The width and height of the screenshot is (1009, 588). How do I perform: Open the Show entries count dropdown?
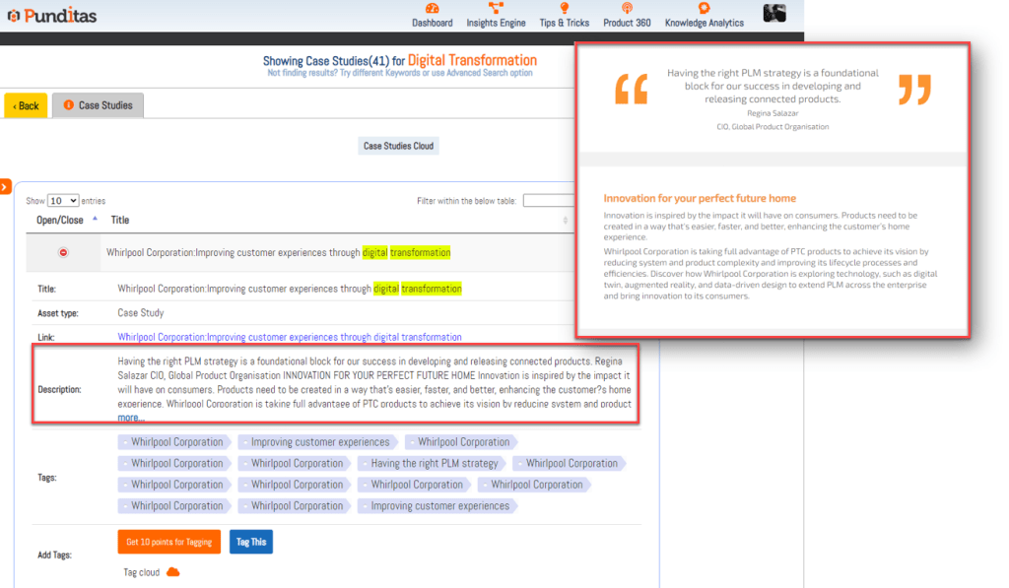click(x=63, y=201)
